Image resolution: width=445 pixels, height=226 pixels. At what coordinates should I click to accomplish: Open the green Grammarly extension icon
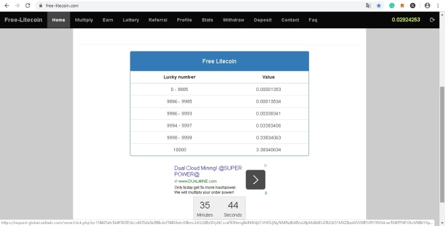[392, 6]
